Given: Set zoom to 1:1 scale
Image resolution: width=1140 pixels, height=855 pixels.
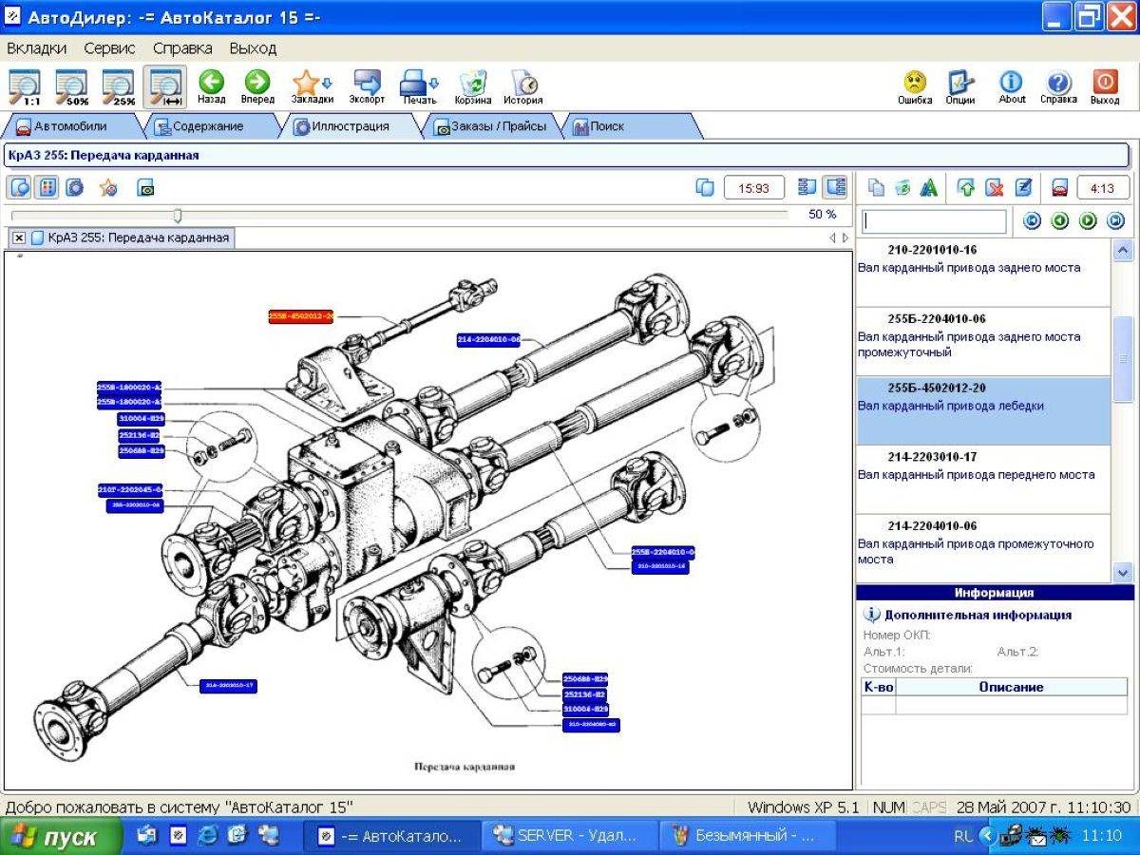Looking at the screenshot, I should tap(26, 86).
